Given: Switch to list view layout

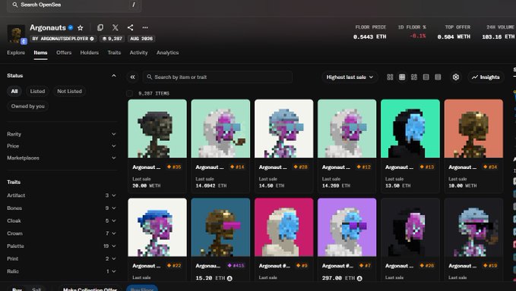Looking at the screenshot, I should pyautogui.click(x=426, y=77).
